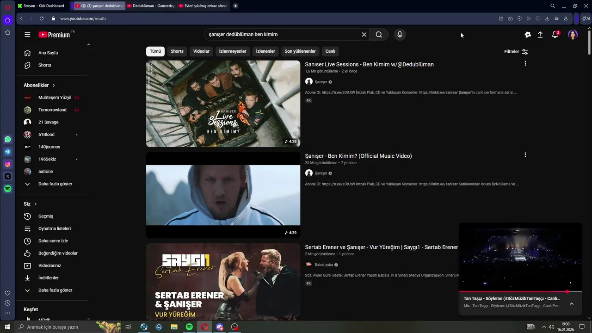
Task: Select the Canlı filter chip
Action: 330,51
